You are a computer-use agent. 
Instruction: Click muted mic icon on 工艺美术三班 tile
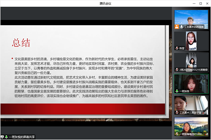(177, 113)
